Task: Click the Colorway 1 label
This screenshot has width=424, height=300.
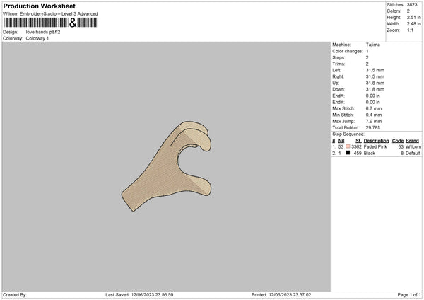Action: [37, 38]
